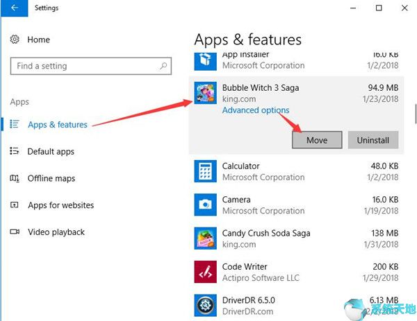The image size is (417, 321).
Task: Go to Offline maps settings
Action: (51, 178)
